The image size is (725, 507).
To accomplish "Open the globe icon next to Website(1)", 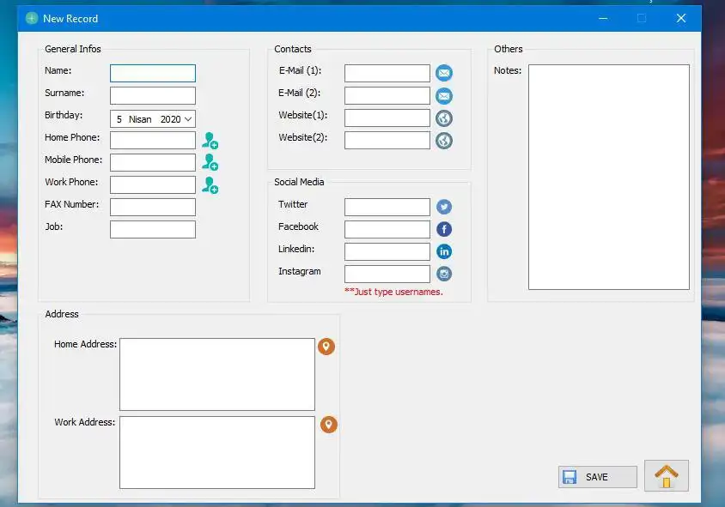I will point(444,118).
